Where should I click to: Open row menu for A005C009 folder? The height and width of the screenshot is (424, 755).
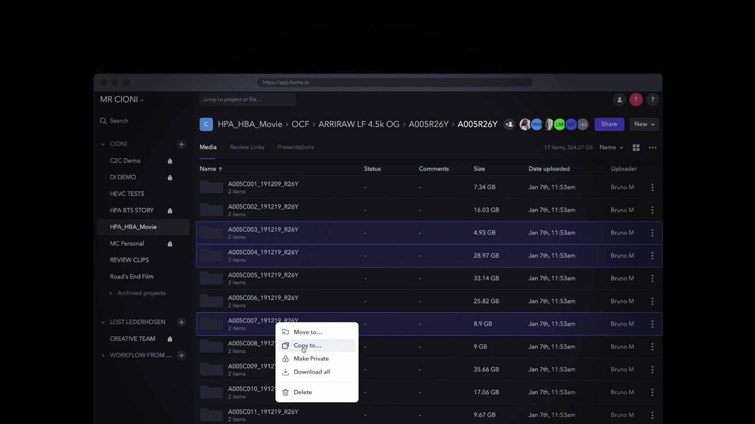[x=653, y=369]
